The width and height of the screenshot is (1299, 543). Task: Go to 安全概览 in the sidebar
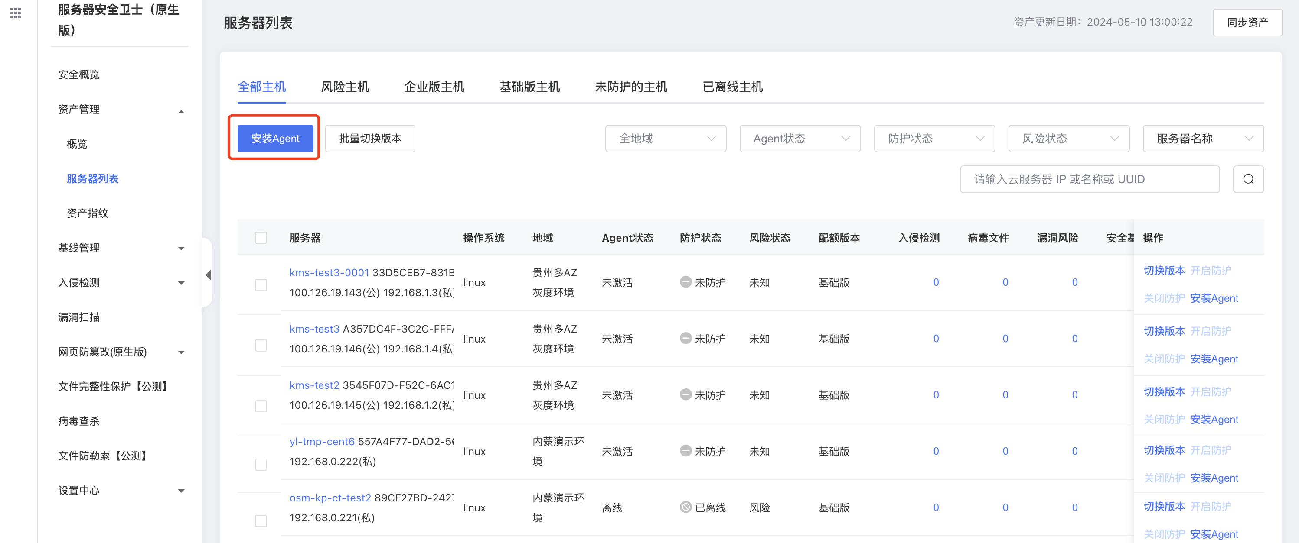pyautogui.click(x=78, y=74)
